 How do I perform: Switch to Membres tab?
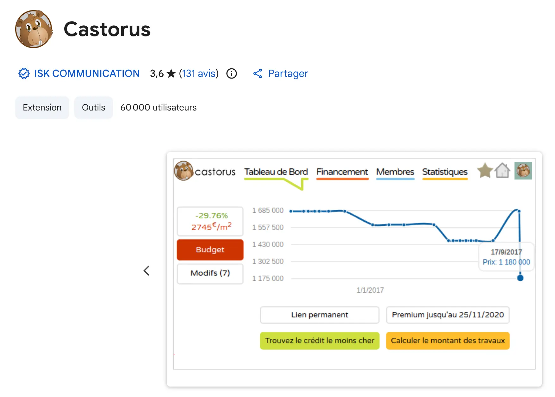pyautogui.click(x=395, y=172)
